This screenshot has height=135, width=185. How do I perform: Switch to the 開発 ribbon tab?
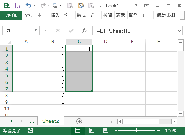point(133,15)
